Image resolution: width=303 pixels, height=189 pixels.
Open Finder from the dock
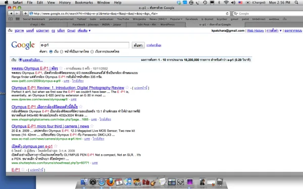84,181
